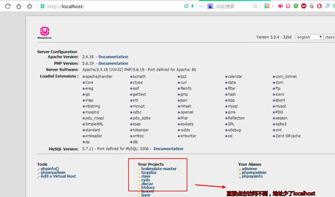Open the english language dropdown

pos(309,37)
